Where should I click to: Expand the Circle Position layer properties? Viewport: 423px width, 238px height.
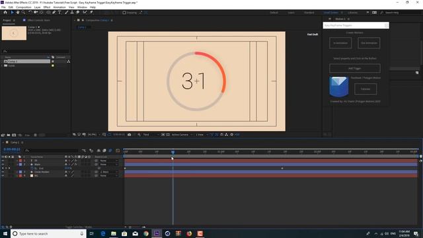coord(17,172)
